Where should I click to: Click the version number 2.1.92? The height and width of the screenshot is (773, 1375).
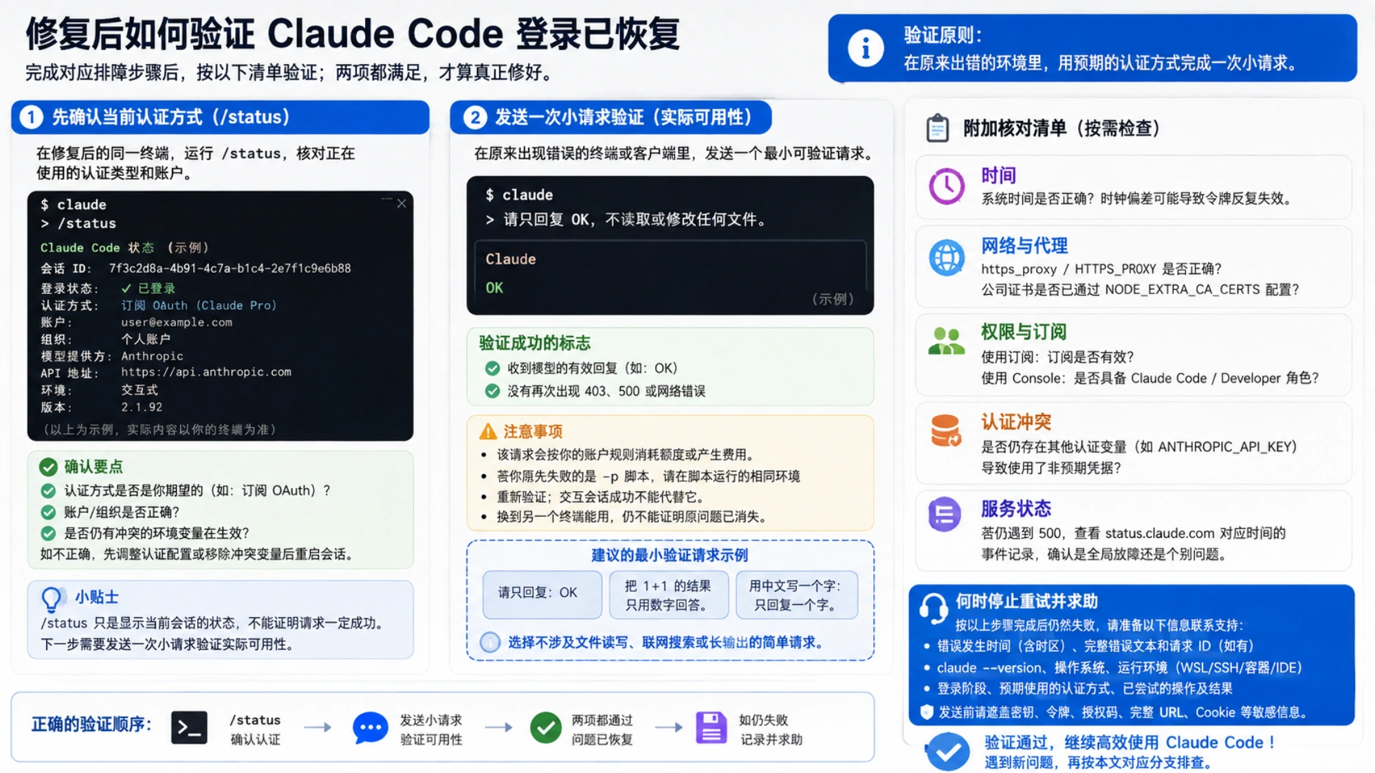[x=142, y=407]
